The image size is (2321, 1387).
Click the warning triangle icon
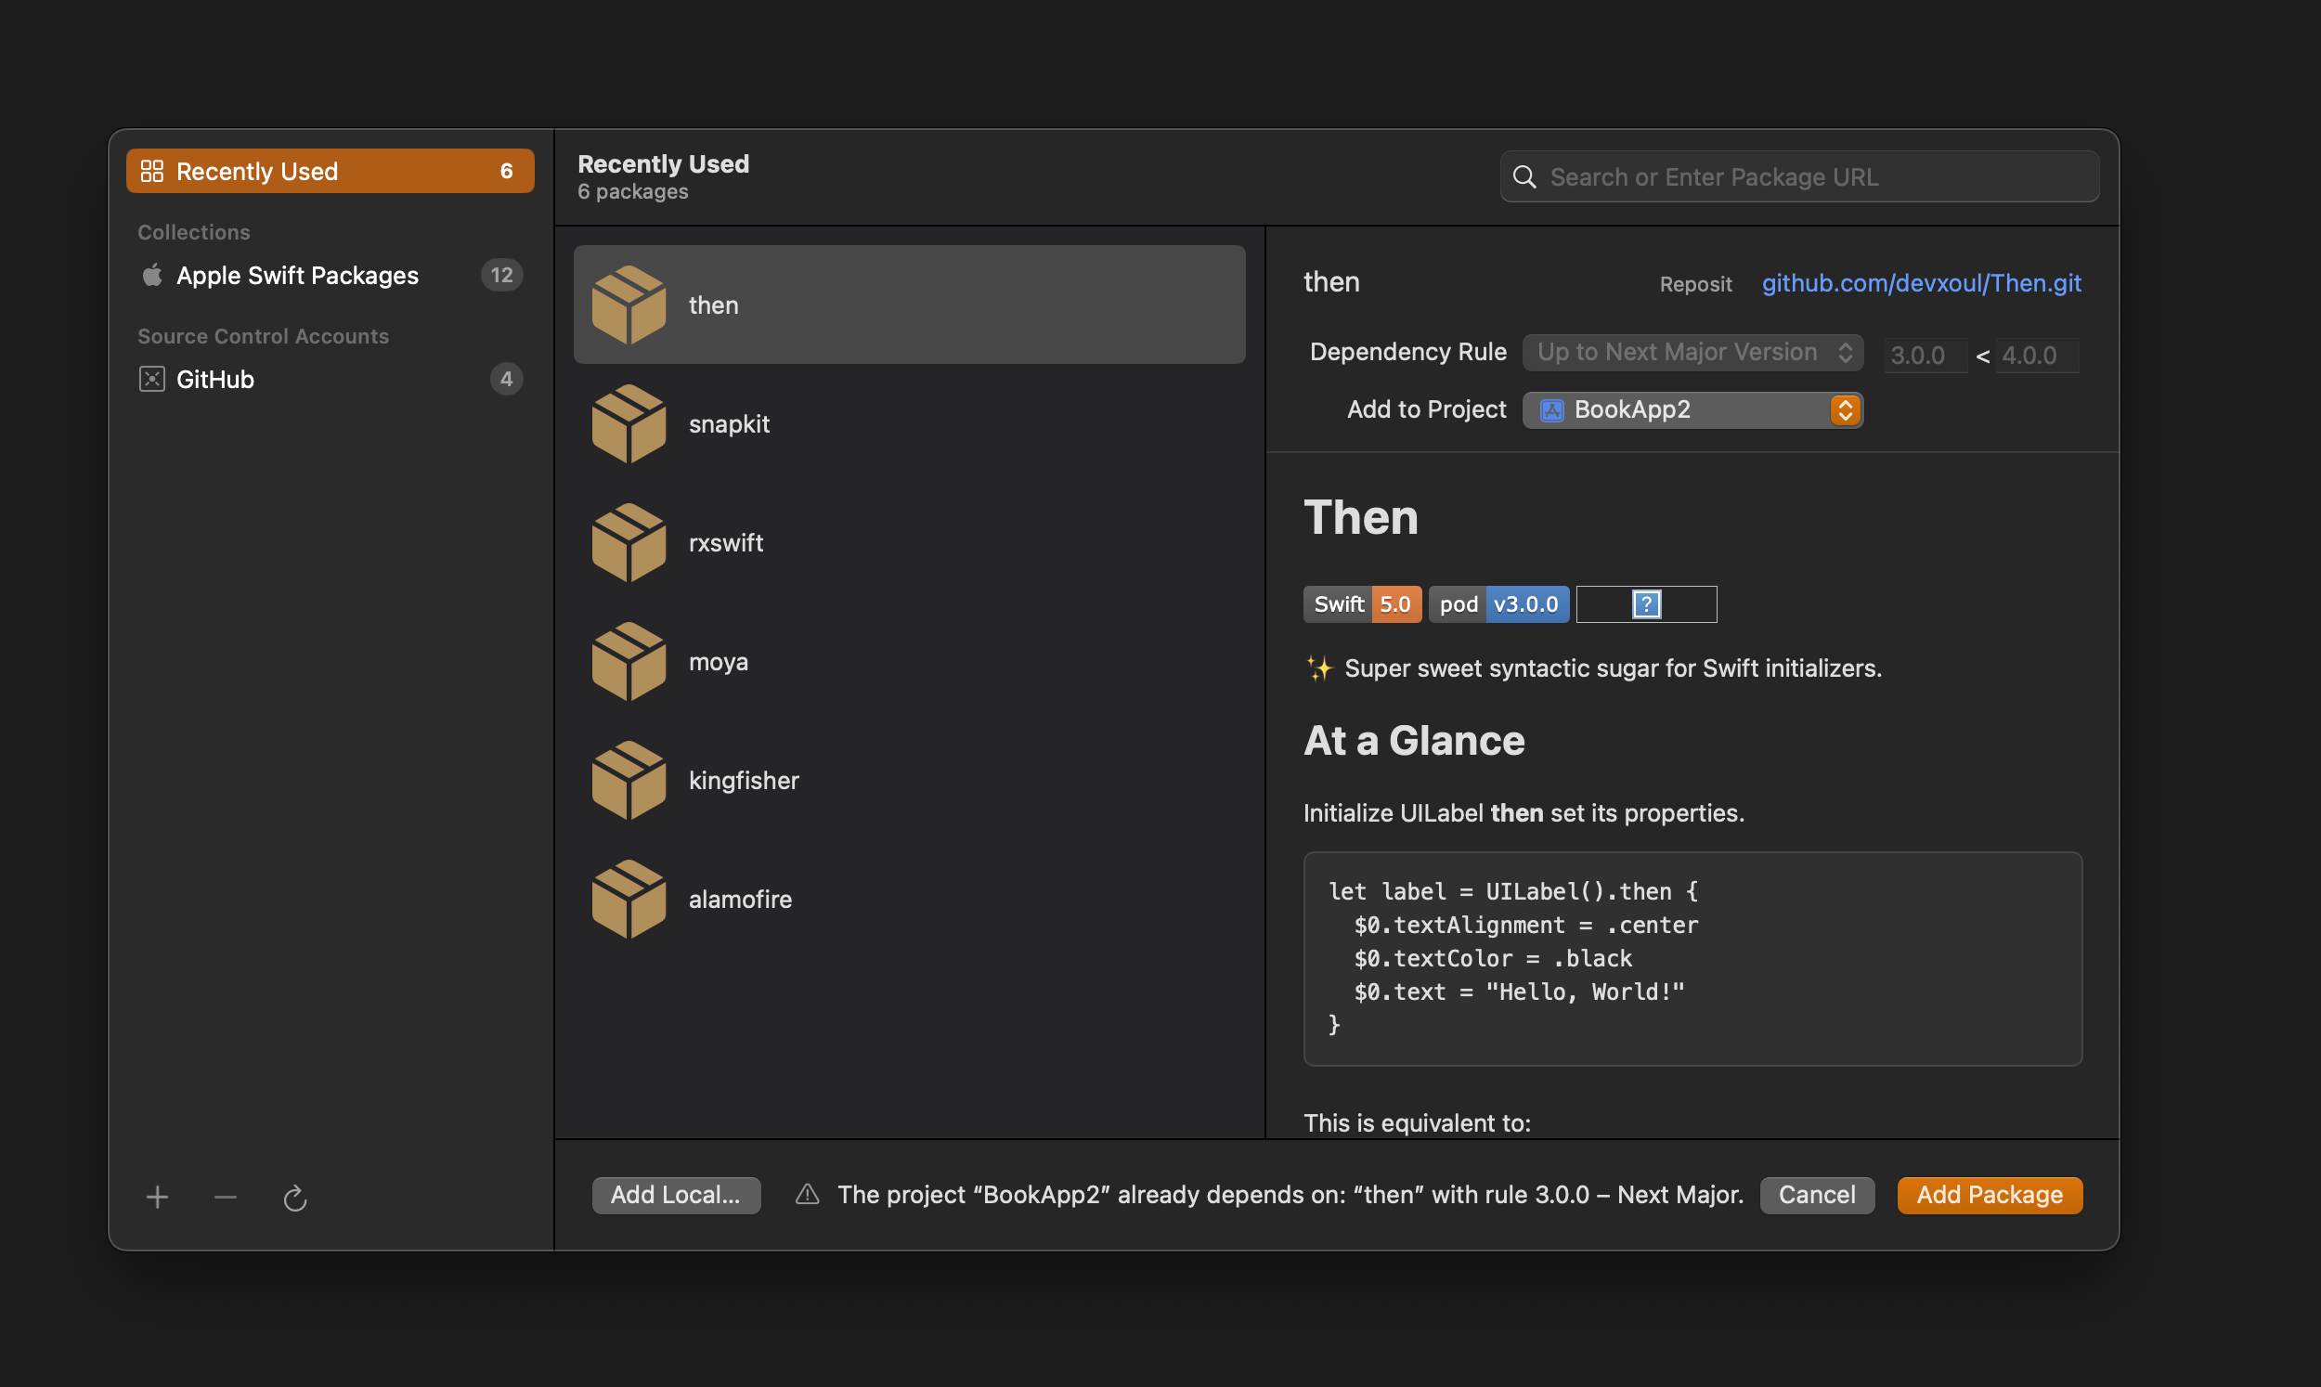pyautogui.click(x=808, y=1195)
